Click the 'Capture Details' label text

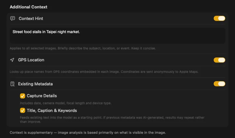pyautogui.click(x=42, y=96)
